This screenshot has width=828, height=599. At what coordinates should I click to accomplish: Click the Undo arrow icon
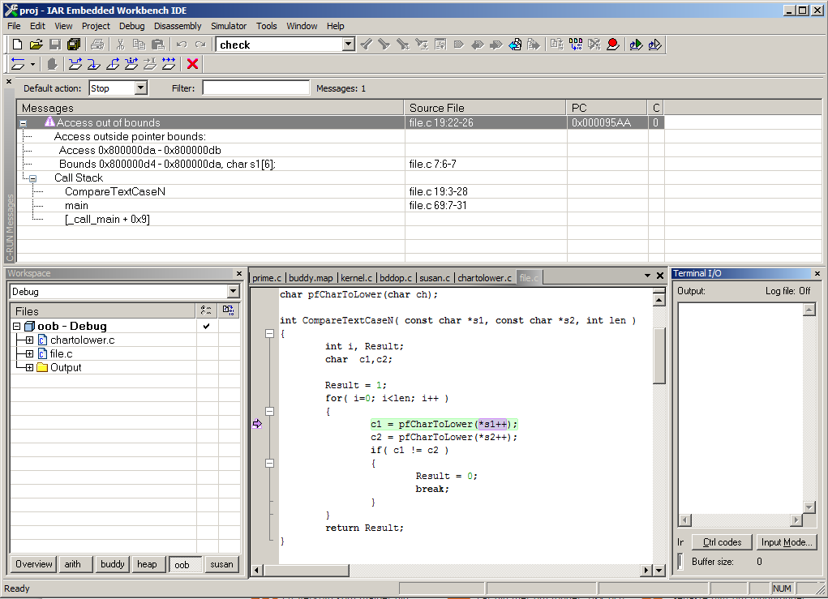(182, 45)
